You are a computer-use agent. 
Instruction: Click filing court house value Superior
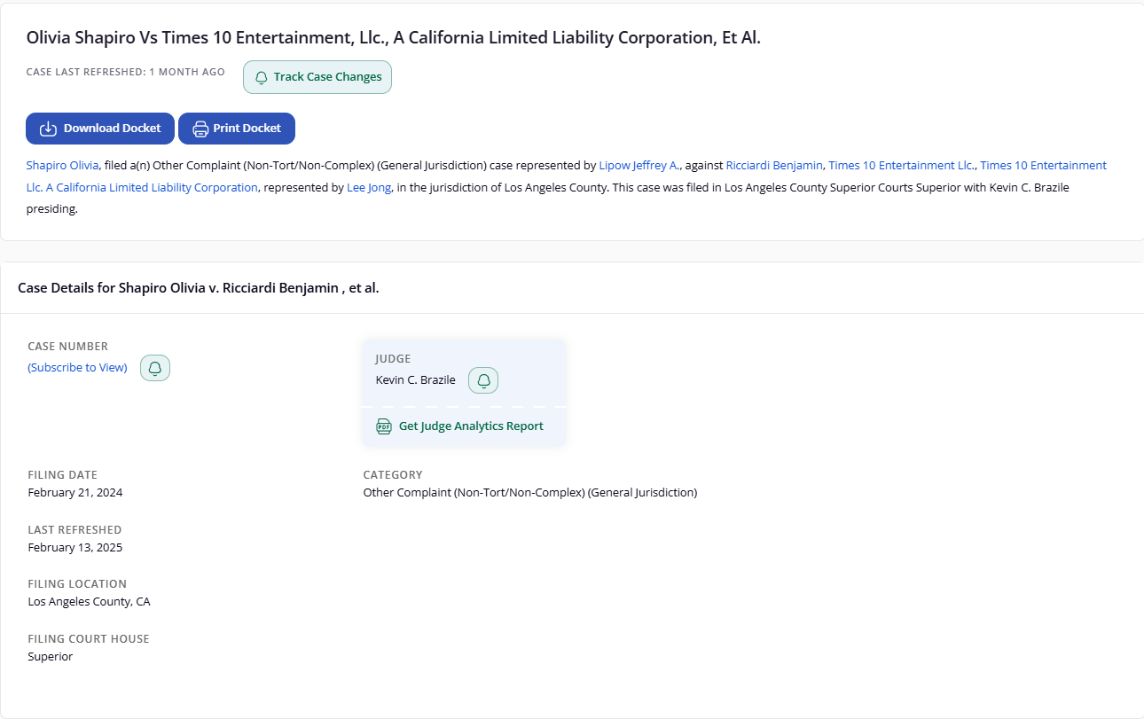(x=51, y=657)
